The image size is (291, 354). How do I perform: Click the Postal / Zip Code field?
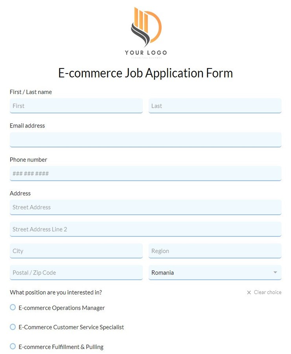76,273
